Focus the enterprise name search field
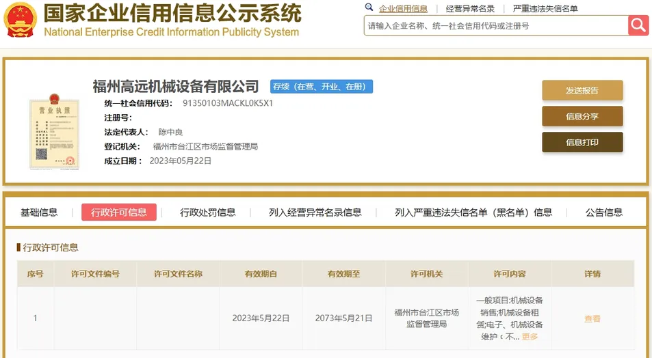The width and height of the screenshot is (652, 358). click(x=496, y=26)
